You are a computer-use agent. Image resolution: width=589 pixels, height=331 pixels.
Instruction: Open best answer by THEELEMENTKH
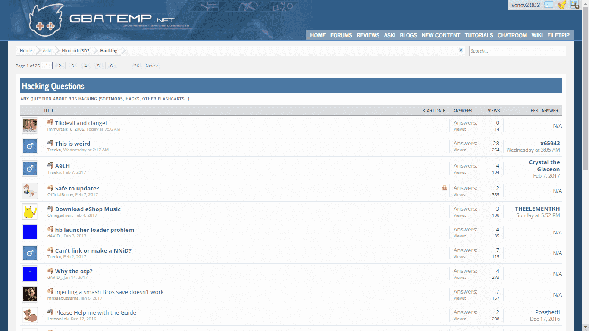[537, 209]
